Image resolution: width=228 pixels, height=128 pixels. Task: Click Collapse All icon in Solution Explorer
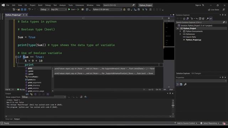200,18
